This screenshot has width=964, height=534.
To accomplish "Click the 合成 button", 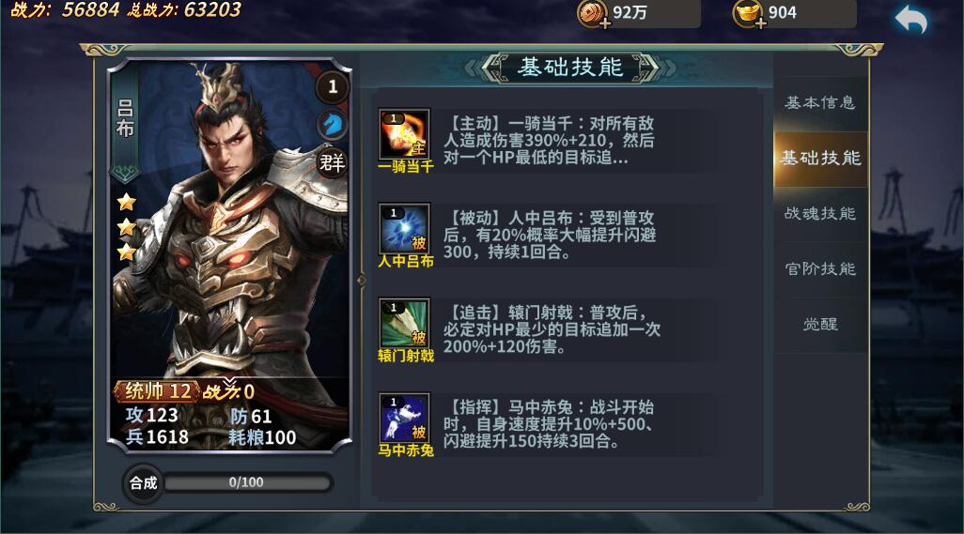I will pos(143,483).
